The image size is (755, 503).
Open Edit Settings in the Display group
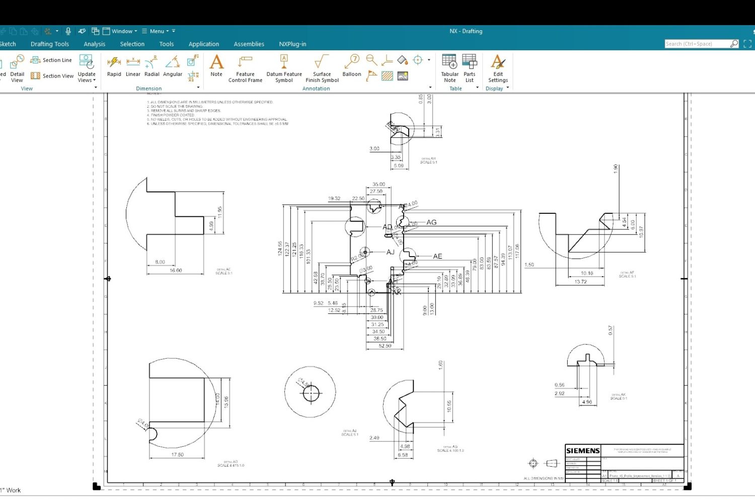click(497, 68)
